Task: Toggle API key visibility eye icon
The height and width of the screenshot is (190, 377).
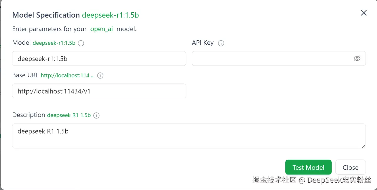Action: (357, 59)
